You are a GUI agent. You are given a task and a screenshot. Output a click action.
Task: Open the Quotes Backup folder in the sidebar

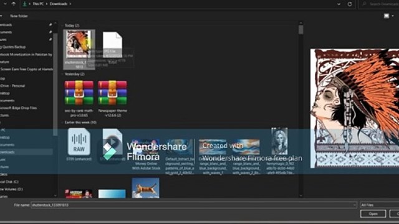tap(13, 47)
